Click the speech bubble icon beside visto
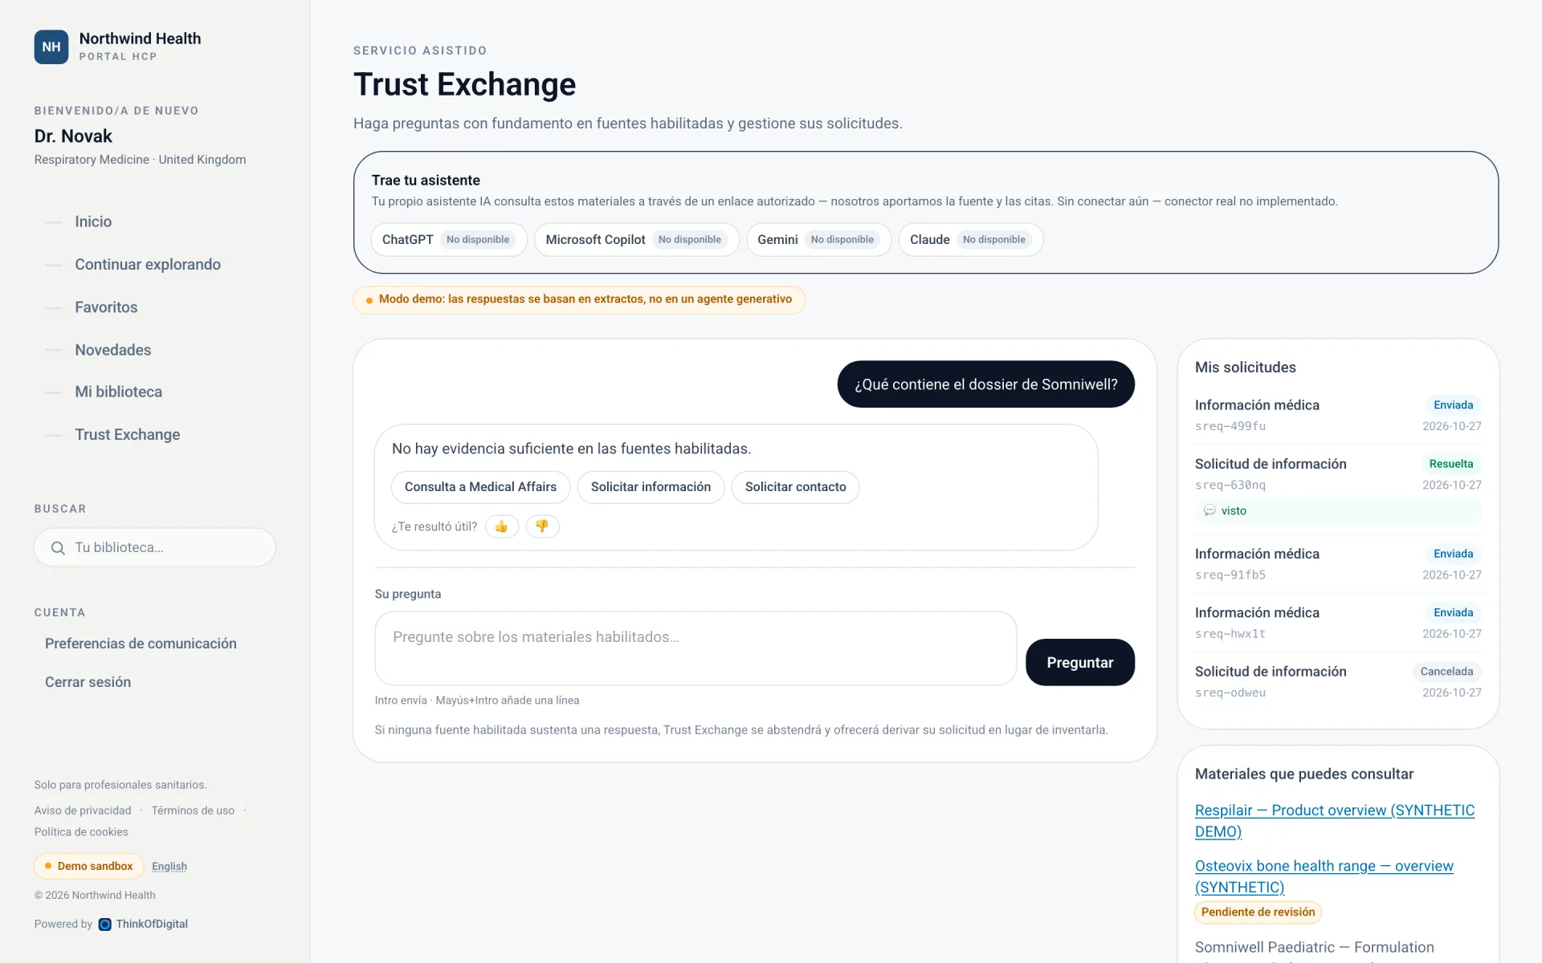 coord(1210,511)
